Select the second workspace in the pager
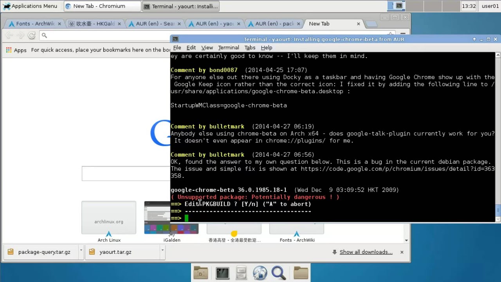The width and height of the screenshot is (501, 282). 414,6
